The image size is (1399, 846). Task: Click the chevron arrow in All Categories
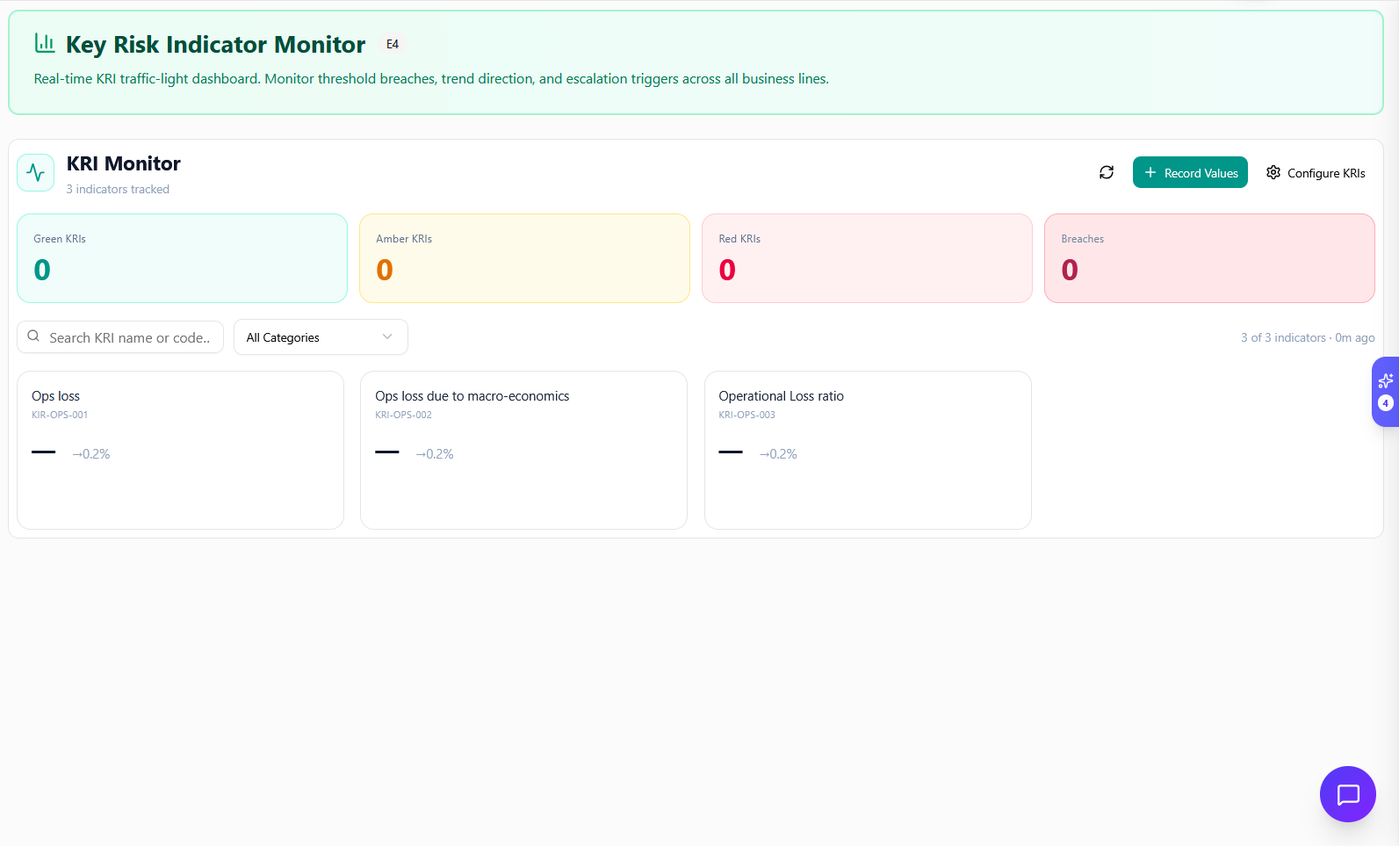click(x=387, y=337)
